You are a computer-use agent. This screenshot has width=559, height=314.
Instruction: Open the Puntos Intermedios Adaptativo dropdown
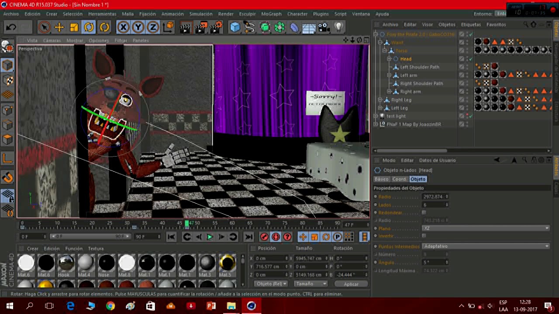(x=486, y=246)
